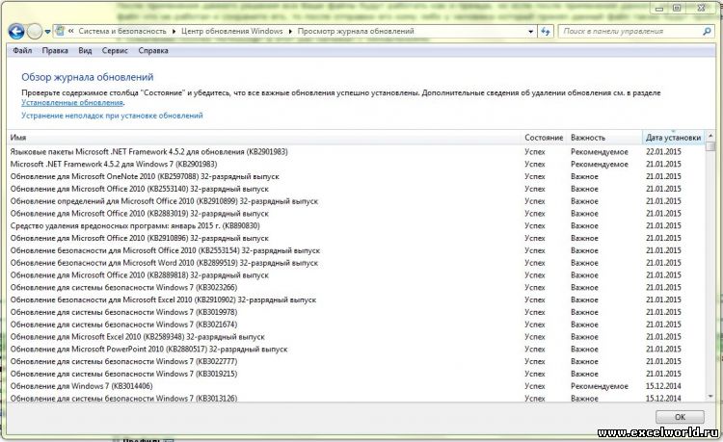Select 'Просмотр журнала обновлений' breadcrumb
Image resolution: width=723 pixels, height=442 pixels.
pyautogui.click(x=356, y=32)
